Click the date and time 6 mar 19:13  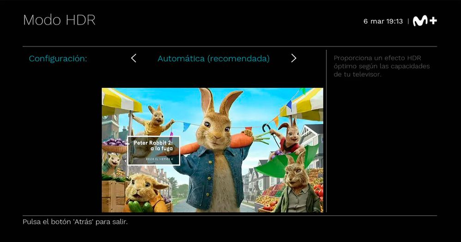(x=383, y=21)
